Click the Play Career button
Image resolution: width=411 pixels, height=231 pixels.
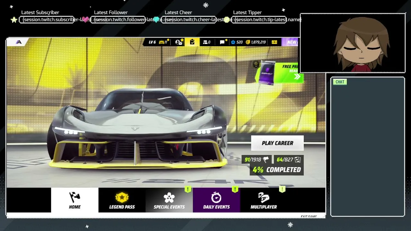[x=277, y=143]
